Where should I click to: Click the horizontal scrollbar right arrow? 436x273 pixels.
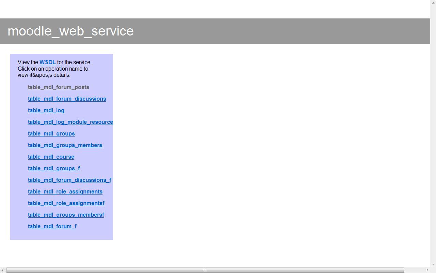point(427,270)
